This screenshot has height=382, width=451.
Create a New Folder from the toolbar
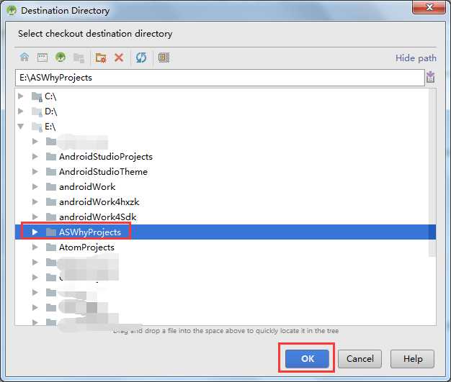[x=101, y=58]
